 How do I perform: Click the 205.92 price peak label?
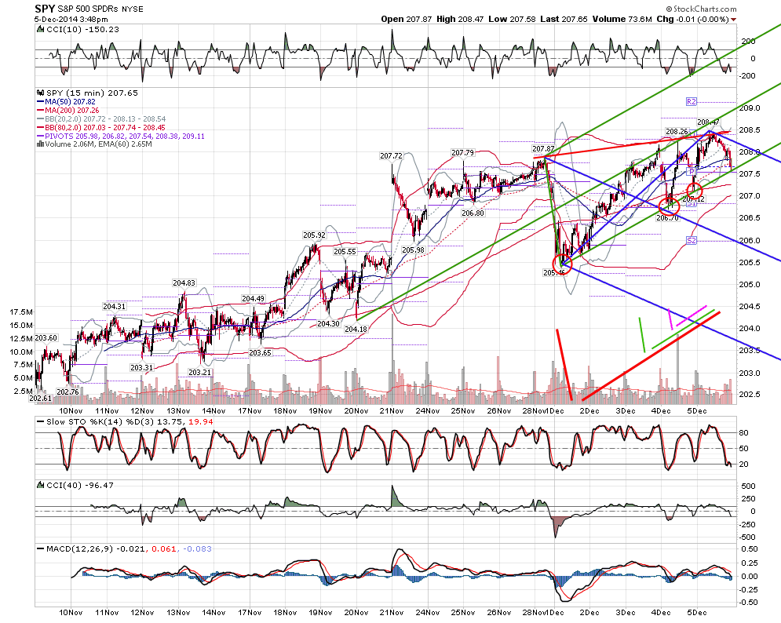(x=314, y=235)
